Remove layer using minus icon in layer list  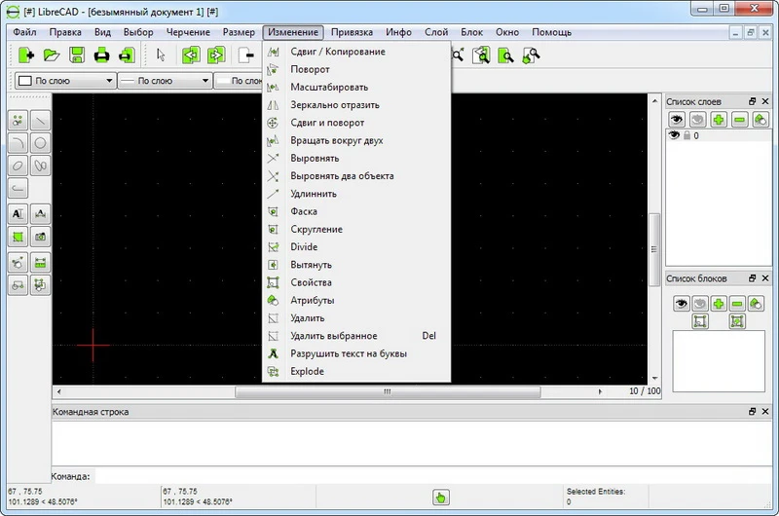(738, 120)
